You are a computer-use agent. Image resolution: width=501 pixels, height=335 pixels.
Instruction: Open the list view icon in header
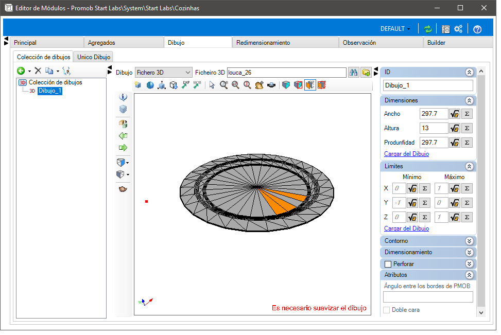(x=445, y=29)
